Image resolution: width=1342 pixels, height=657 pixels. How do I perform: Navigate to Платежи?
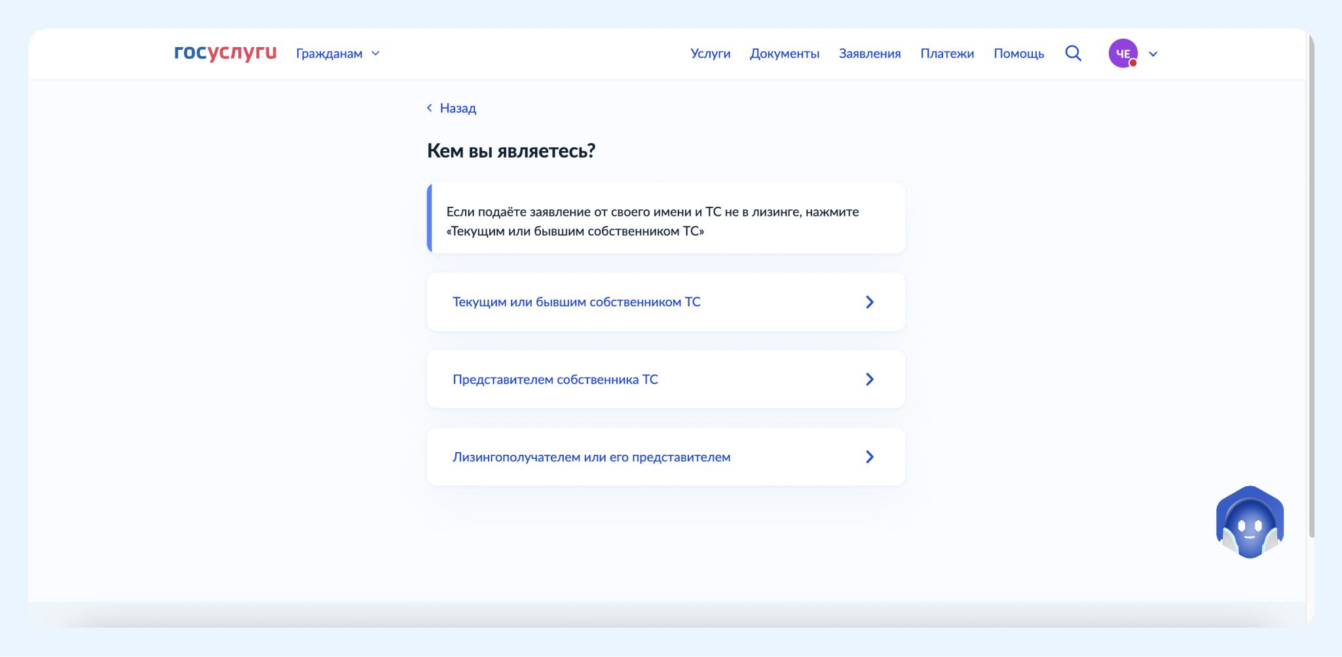pos(946,54)
